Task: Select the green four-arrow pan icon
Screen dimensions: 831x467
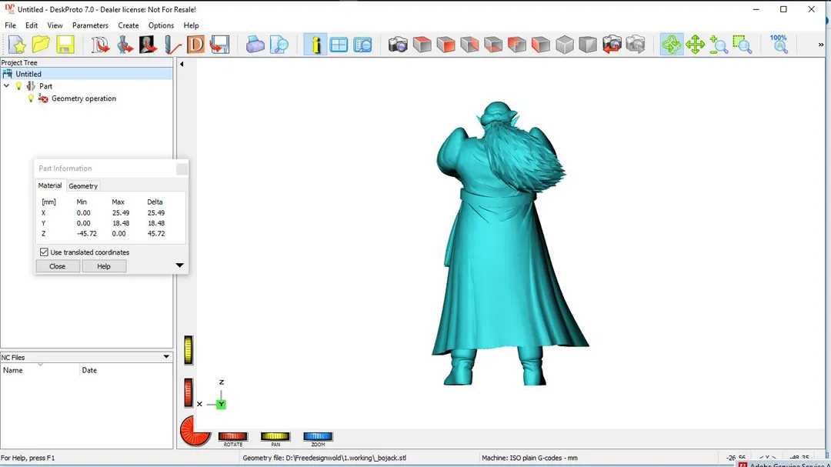Action: click(x=695, y=45)
